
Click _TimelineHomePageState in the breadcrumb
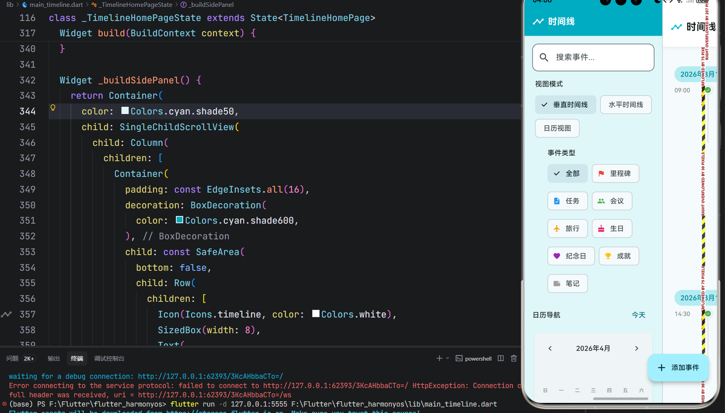pos(136,4)
